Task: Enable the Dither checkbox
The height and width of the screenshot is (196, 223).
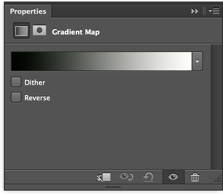Action: click(x=16, y=82)
